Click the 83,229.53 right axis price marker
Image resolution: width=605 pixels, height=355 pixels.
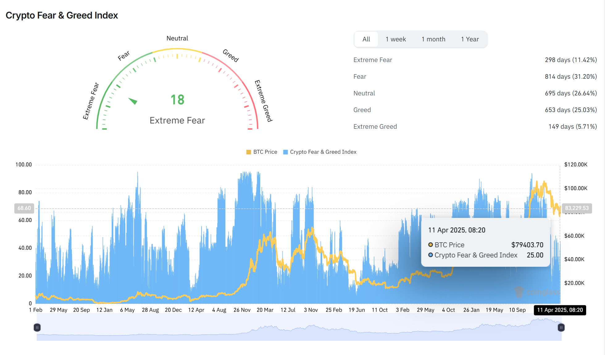point(577,208)
